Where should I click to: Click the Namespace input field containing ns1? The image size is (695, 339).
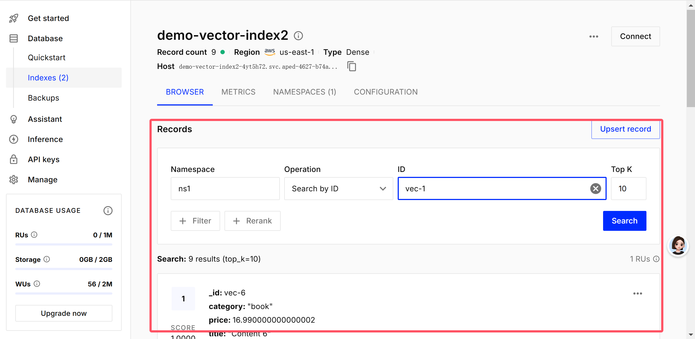point(225,189)
